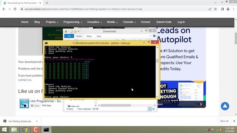This screenshot has width=237, height=133.
Task: Click the Facebook Liked button
Action: click(35, 106)
